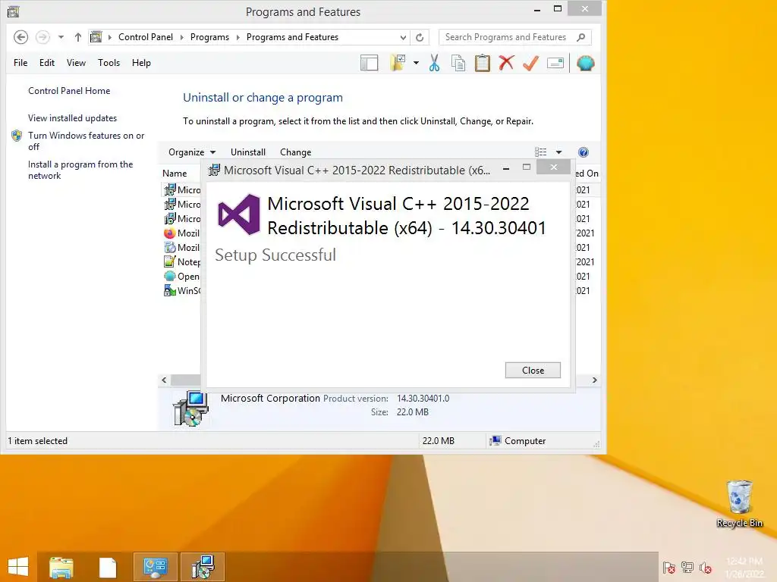Click the Uninstall command

[x=248, y=152]
